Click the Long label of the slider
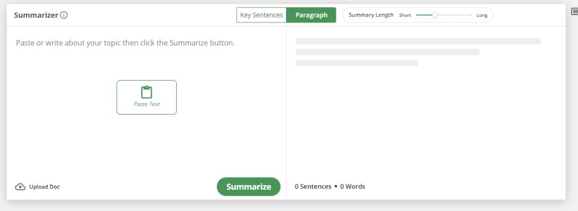578x211 pixels. pos(482,15)
